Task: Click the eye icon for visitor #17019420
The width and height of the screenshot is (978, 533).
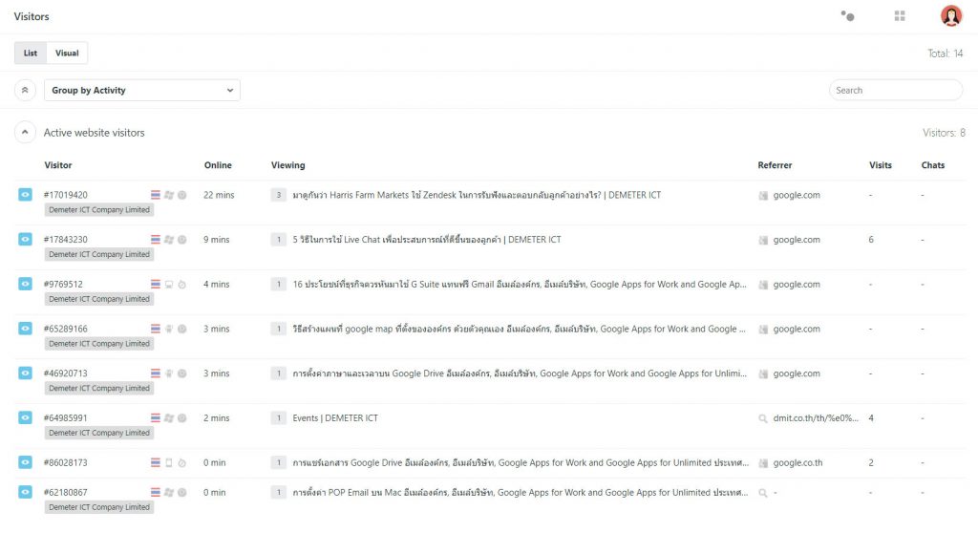Action: 25,195
